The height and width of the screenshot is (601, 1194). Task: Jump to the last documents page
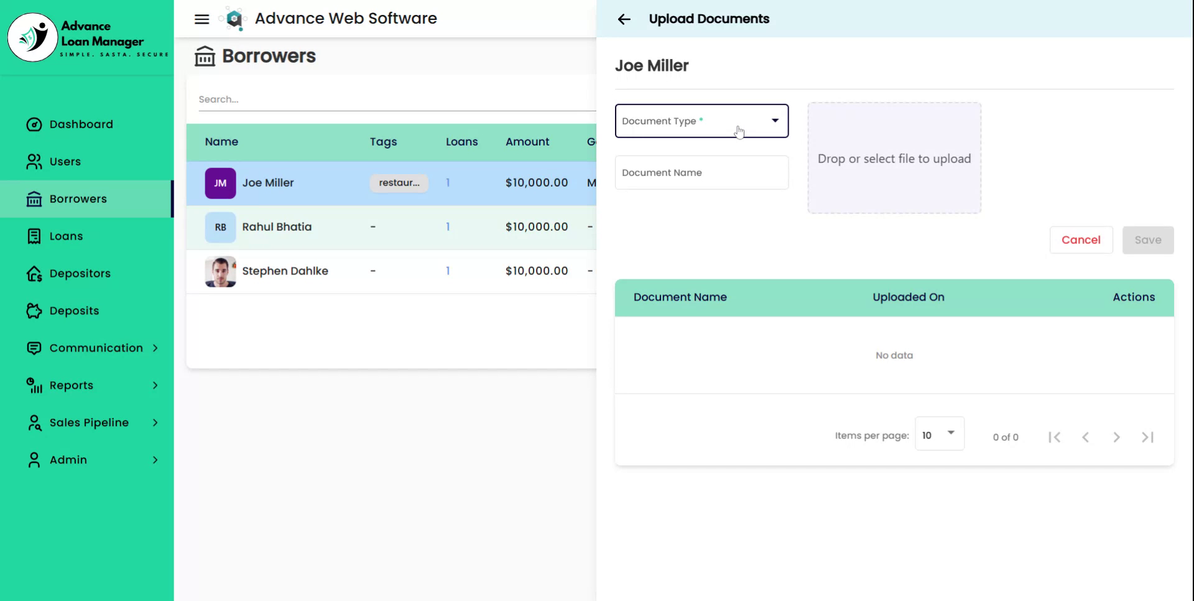click(1147, 437)
